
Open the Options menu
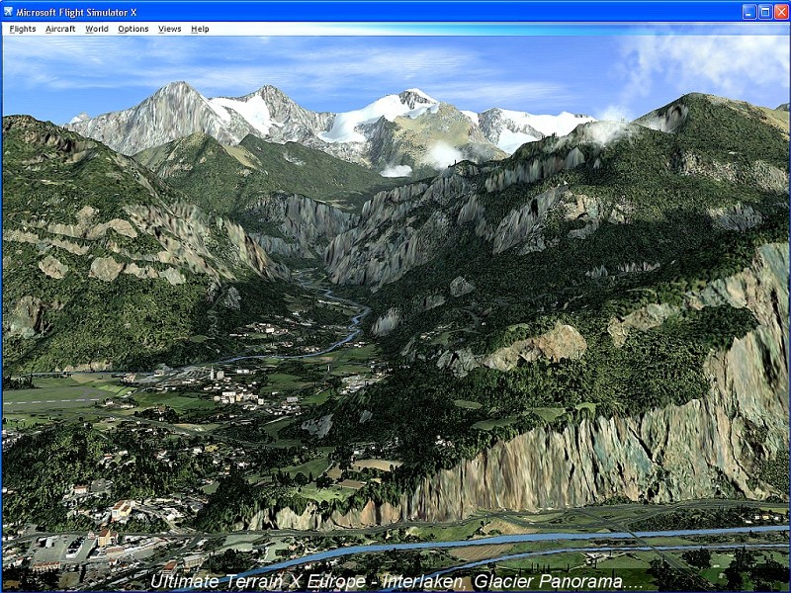[x=133, y=29]
